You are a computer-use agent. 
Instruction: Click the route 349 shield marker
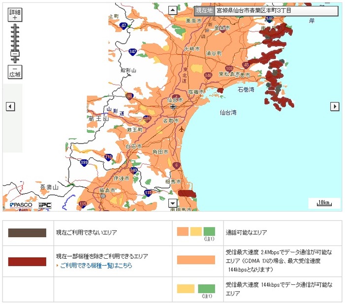coord(133,170)
